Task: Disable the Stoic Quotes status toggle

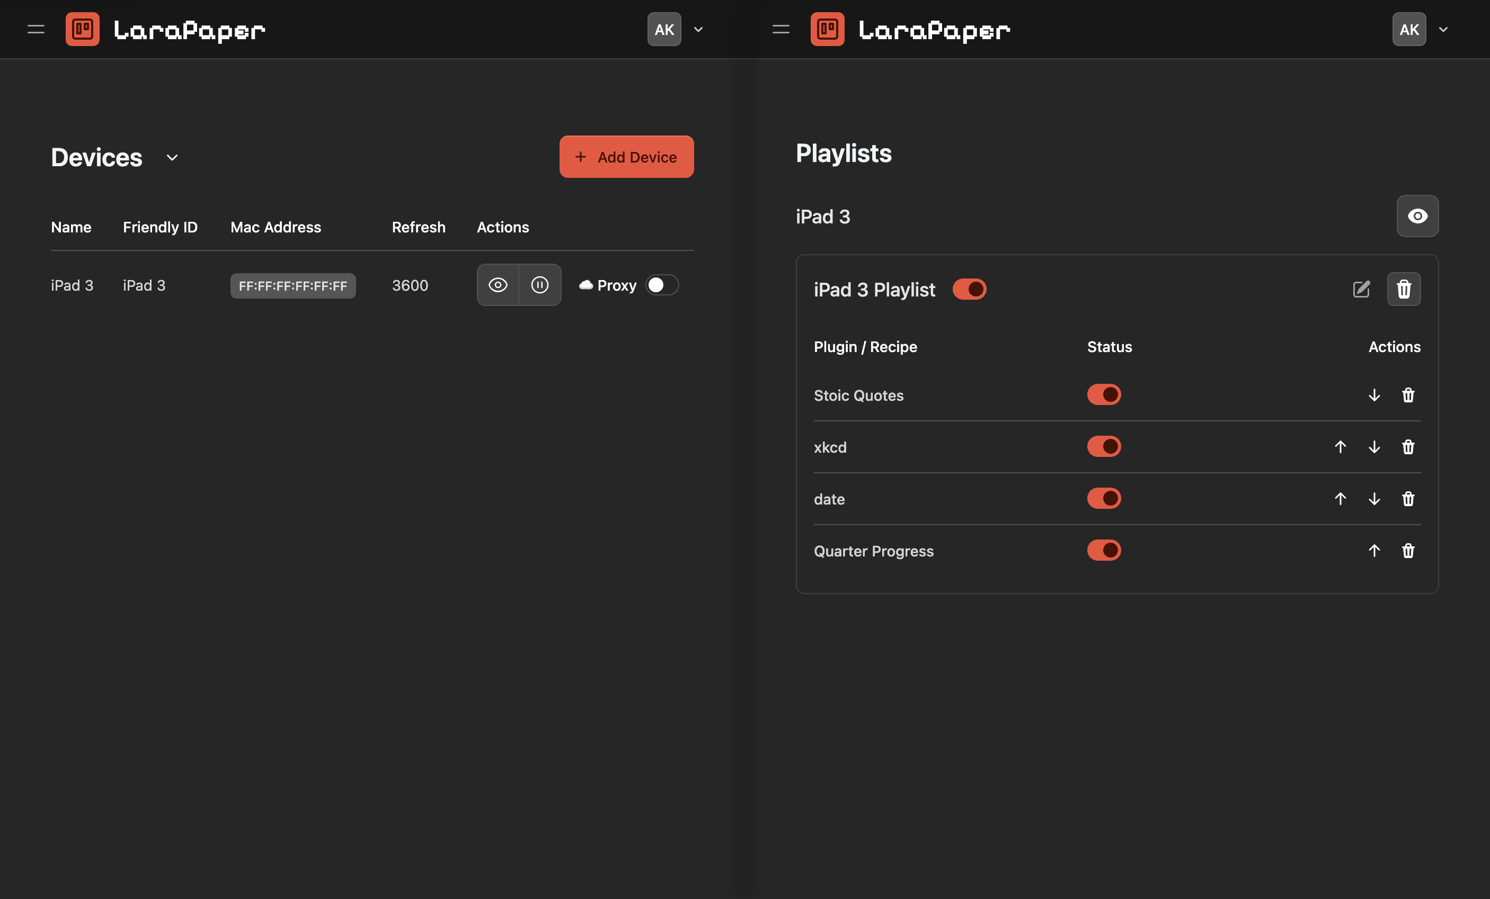Action: (x=1104, y=394)
